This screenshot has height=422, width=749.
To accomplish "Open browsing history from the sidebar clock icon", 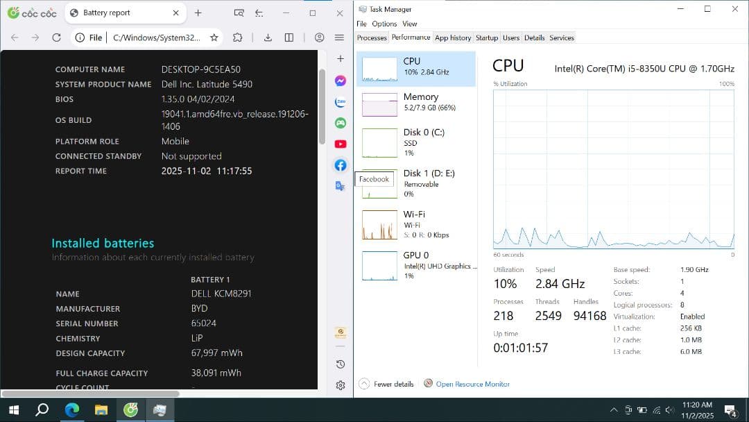I will coord(340,364).
